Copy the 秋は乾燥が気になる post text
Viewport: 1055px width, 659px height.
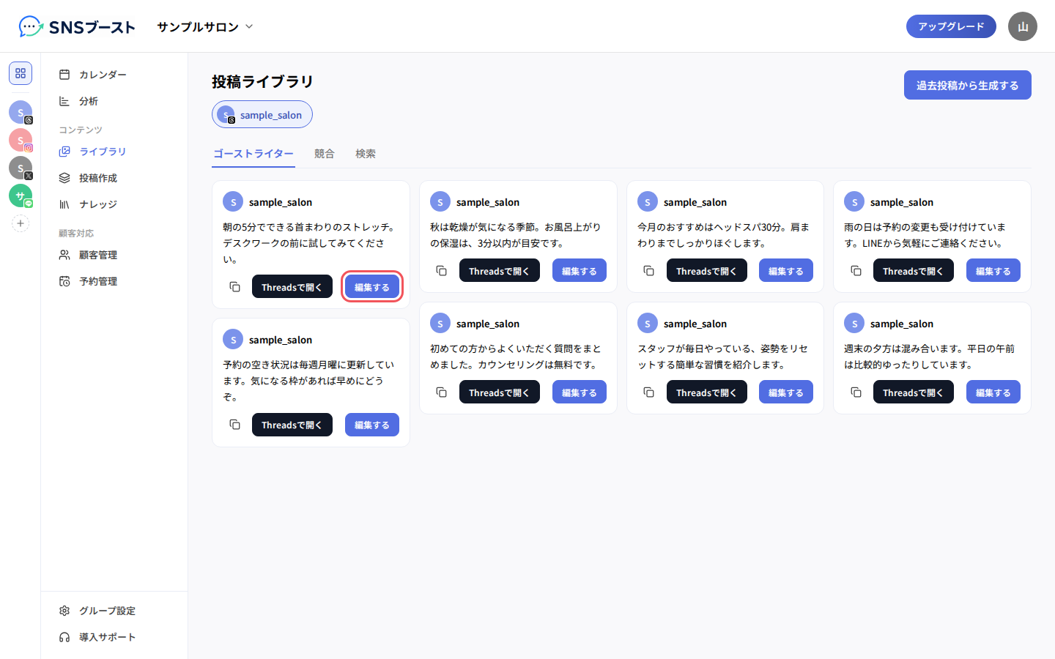click(441, 271)
